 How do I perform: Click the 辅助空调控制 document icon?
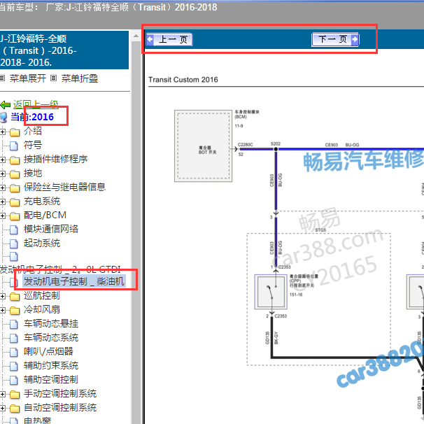pyautogui.click(x=14, y=381)
